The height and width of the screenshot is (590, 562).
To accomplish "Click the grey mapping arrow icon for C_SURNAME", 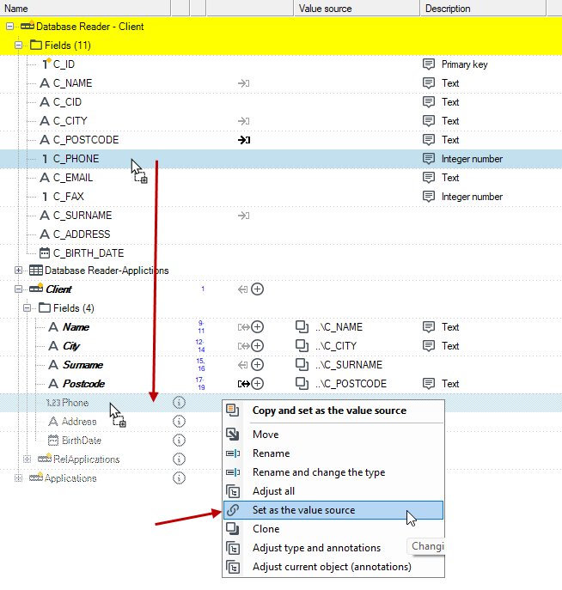I will pyautogui.click(x=243, y=216).
